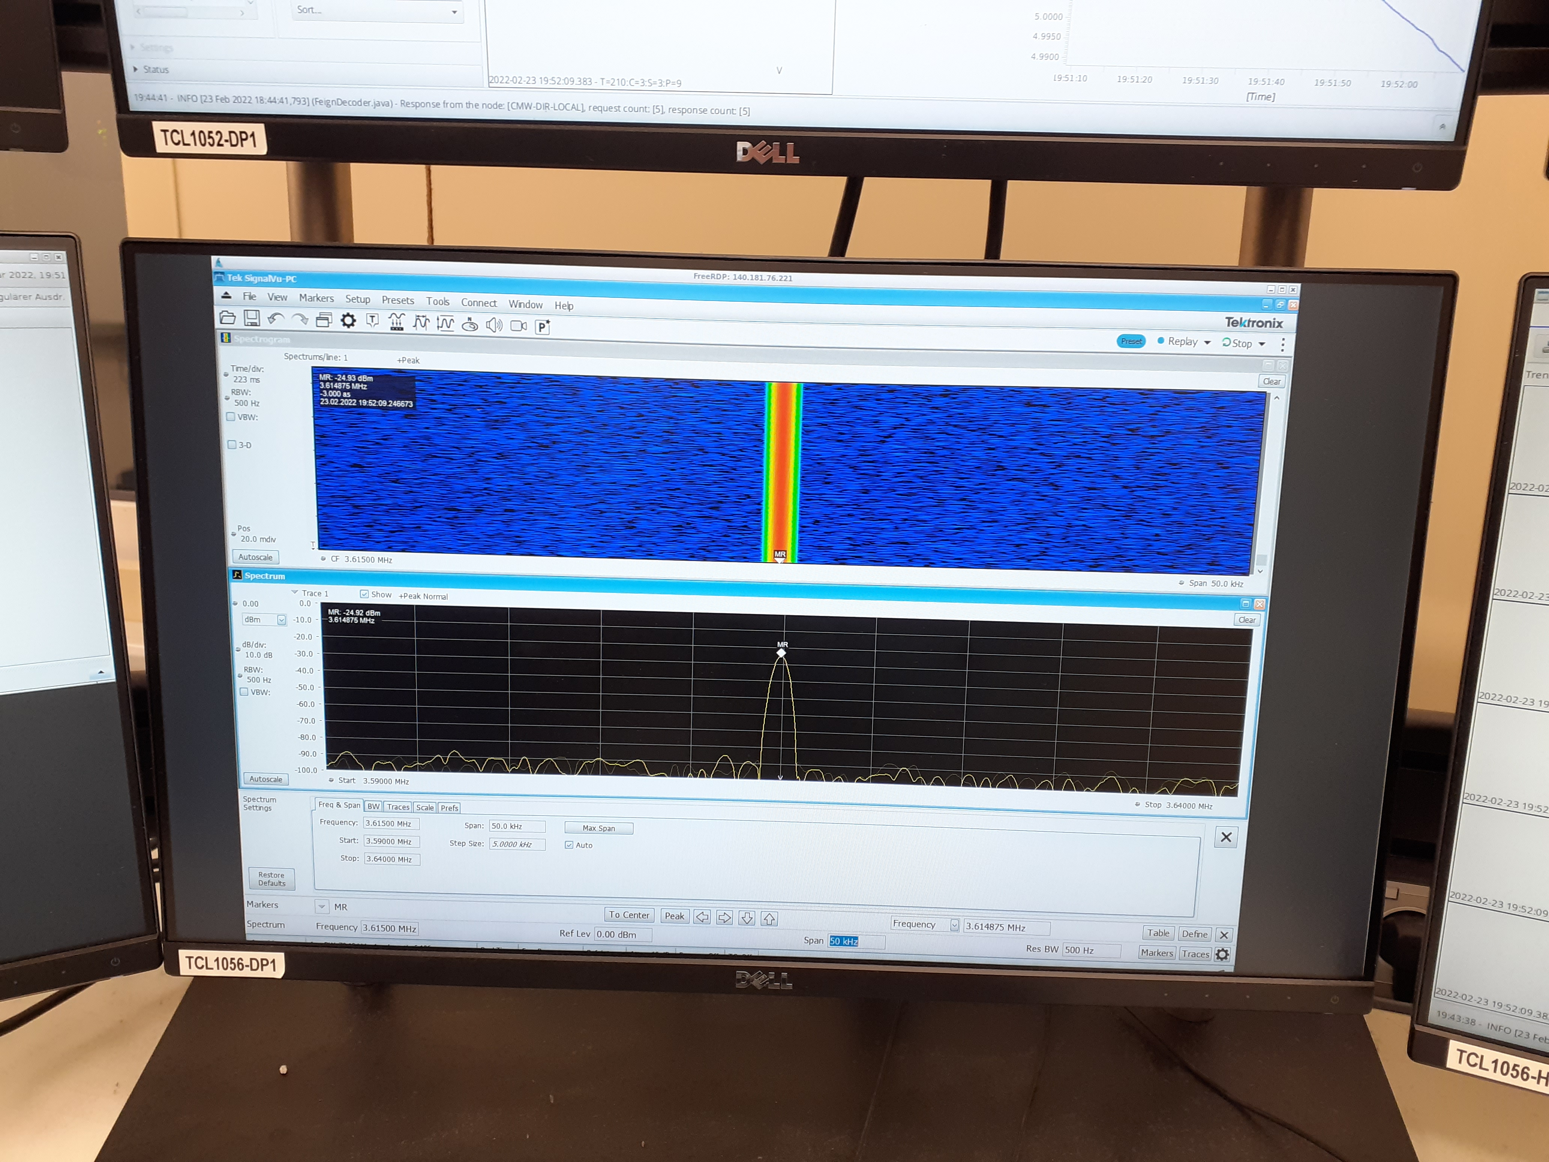Click the Ref Lev input field
1549x1162 pixels.
point(623,934)
